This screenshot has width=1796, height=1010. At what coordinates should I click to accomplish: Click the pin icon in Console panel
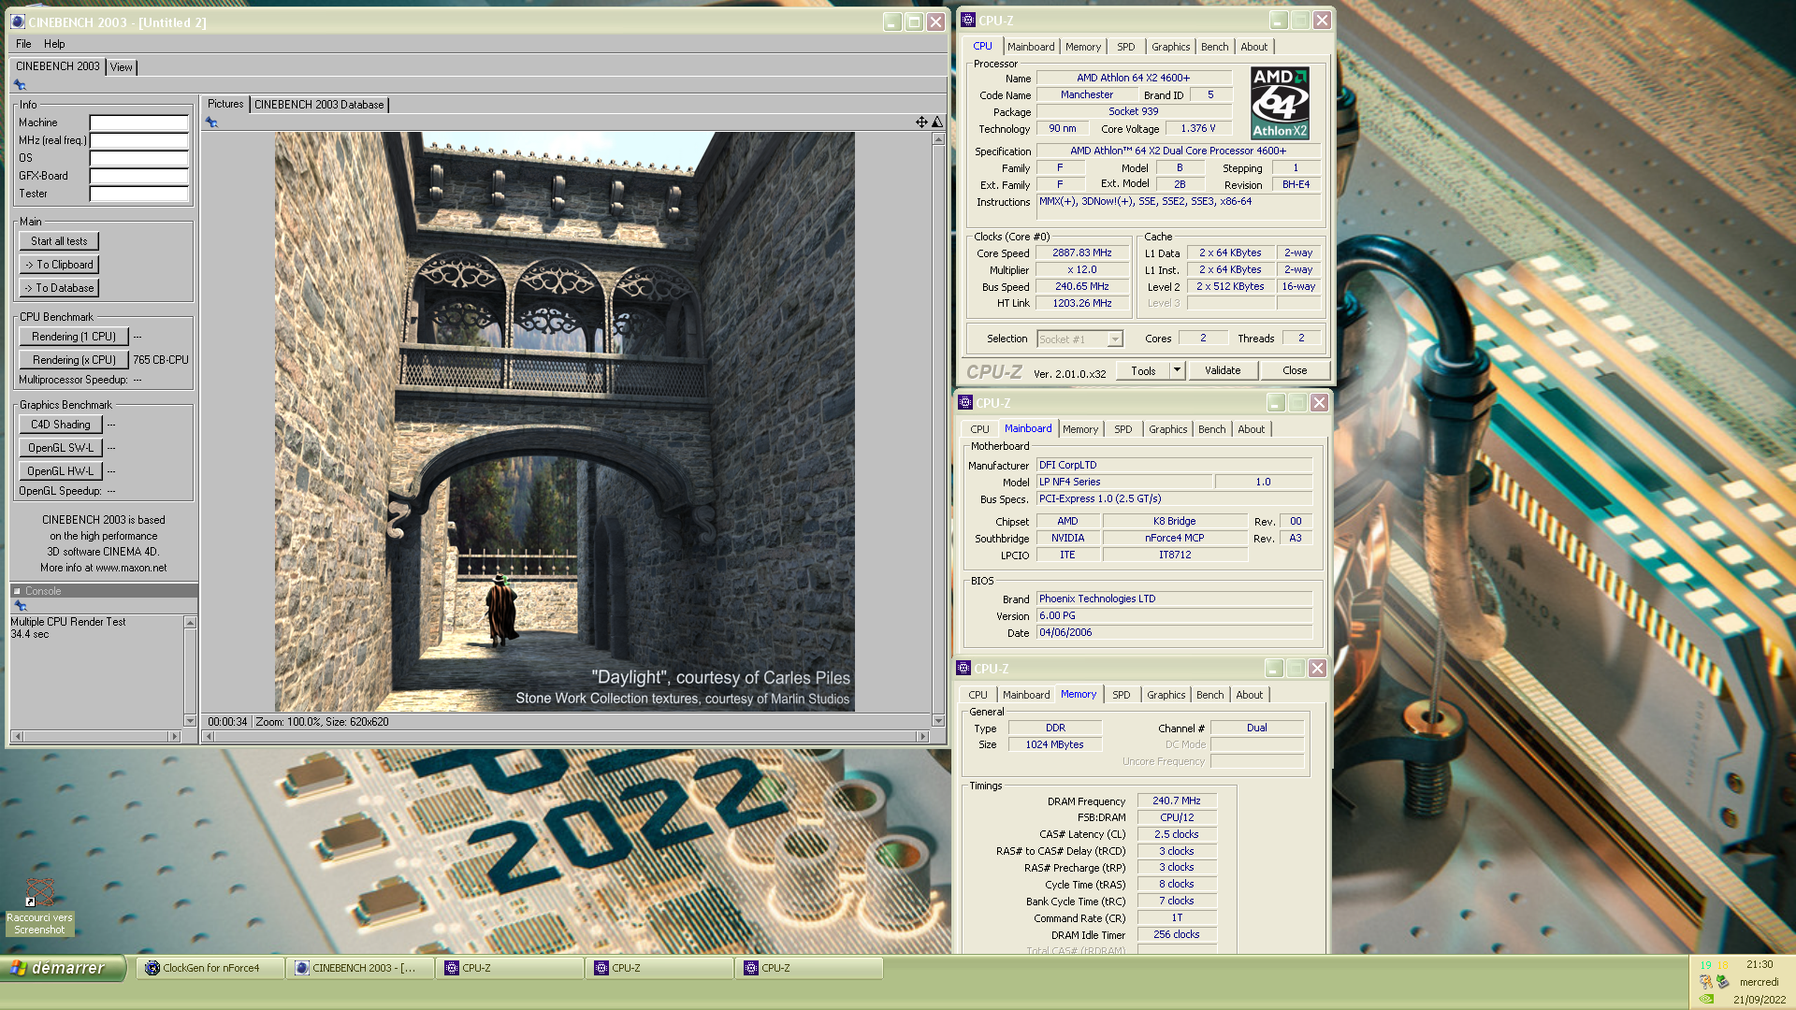pyautogui.click(x=21, y=606)
